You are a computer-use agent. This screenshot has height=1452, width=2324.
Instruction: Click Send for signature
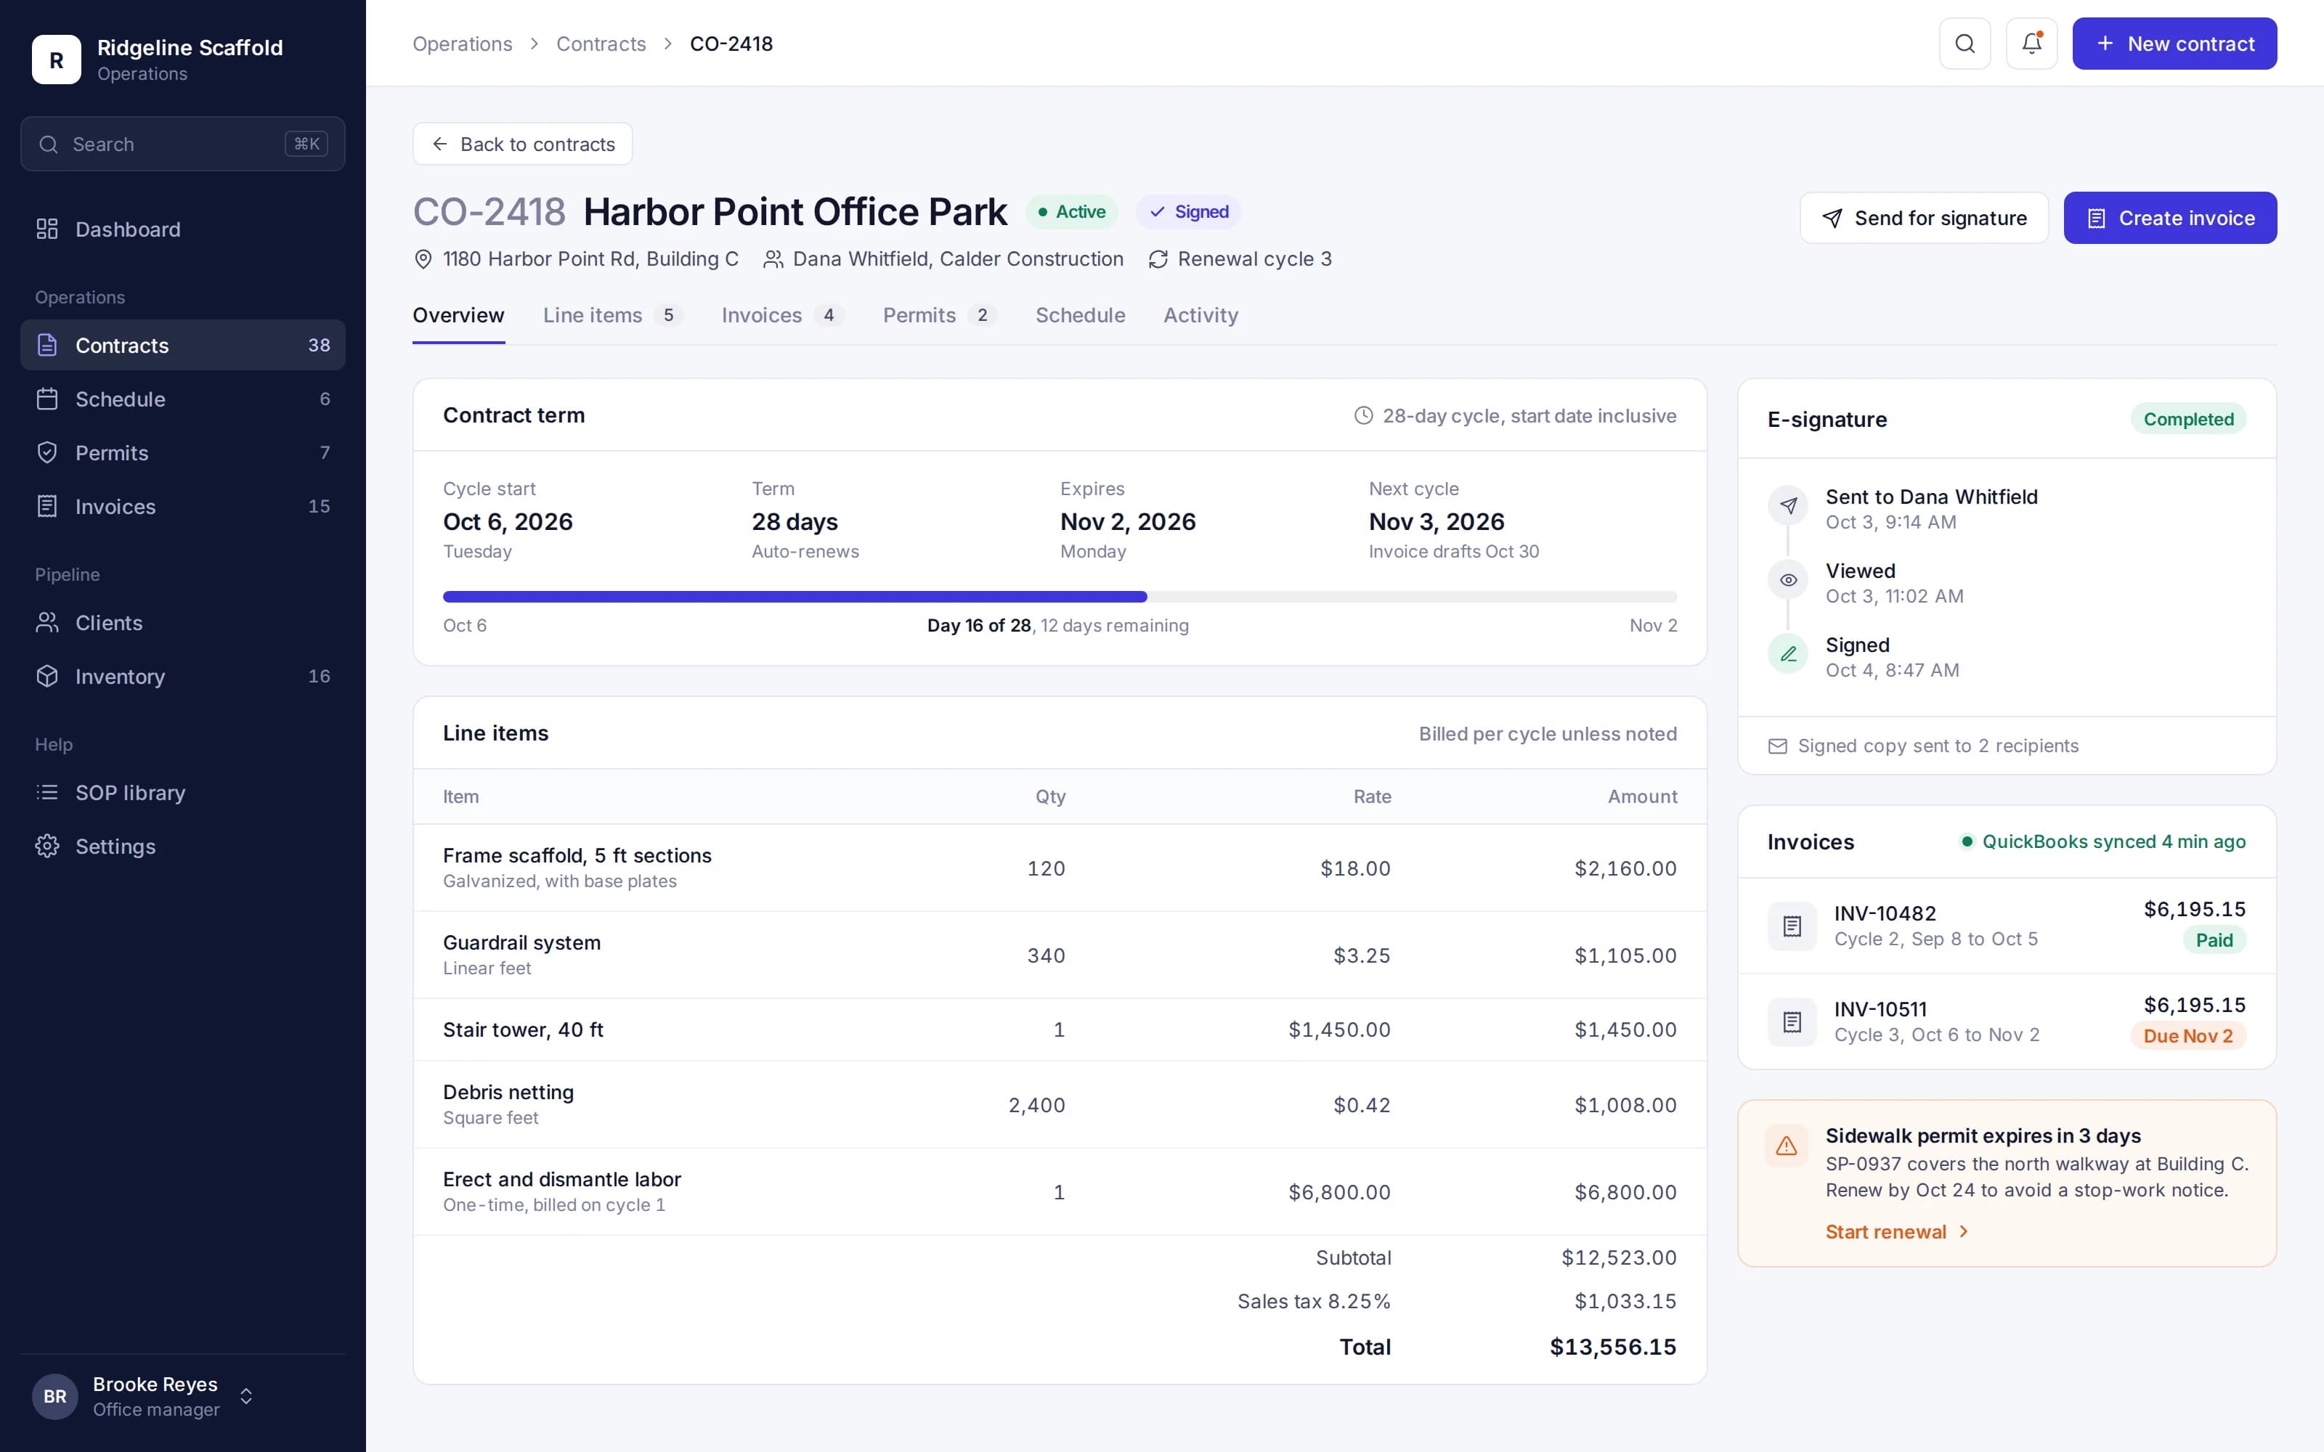tap(1924, 218)
